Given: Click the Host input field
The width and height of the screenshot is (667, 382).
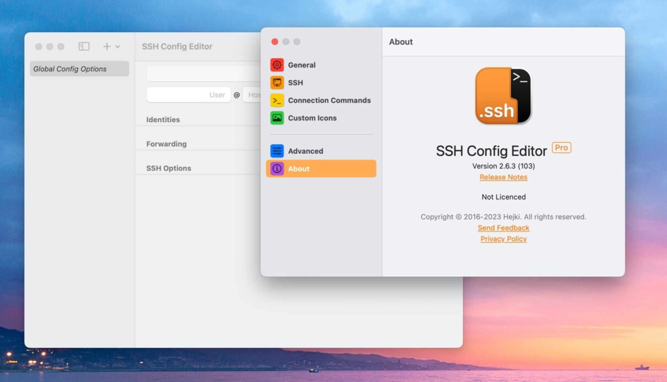Looking at the screenshot, I should tap(252, 95).
